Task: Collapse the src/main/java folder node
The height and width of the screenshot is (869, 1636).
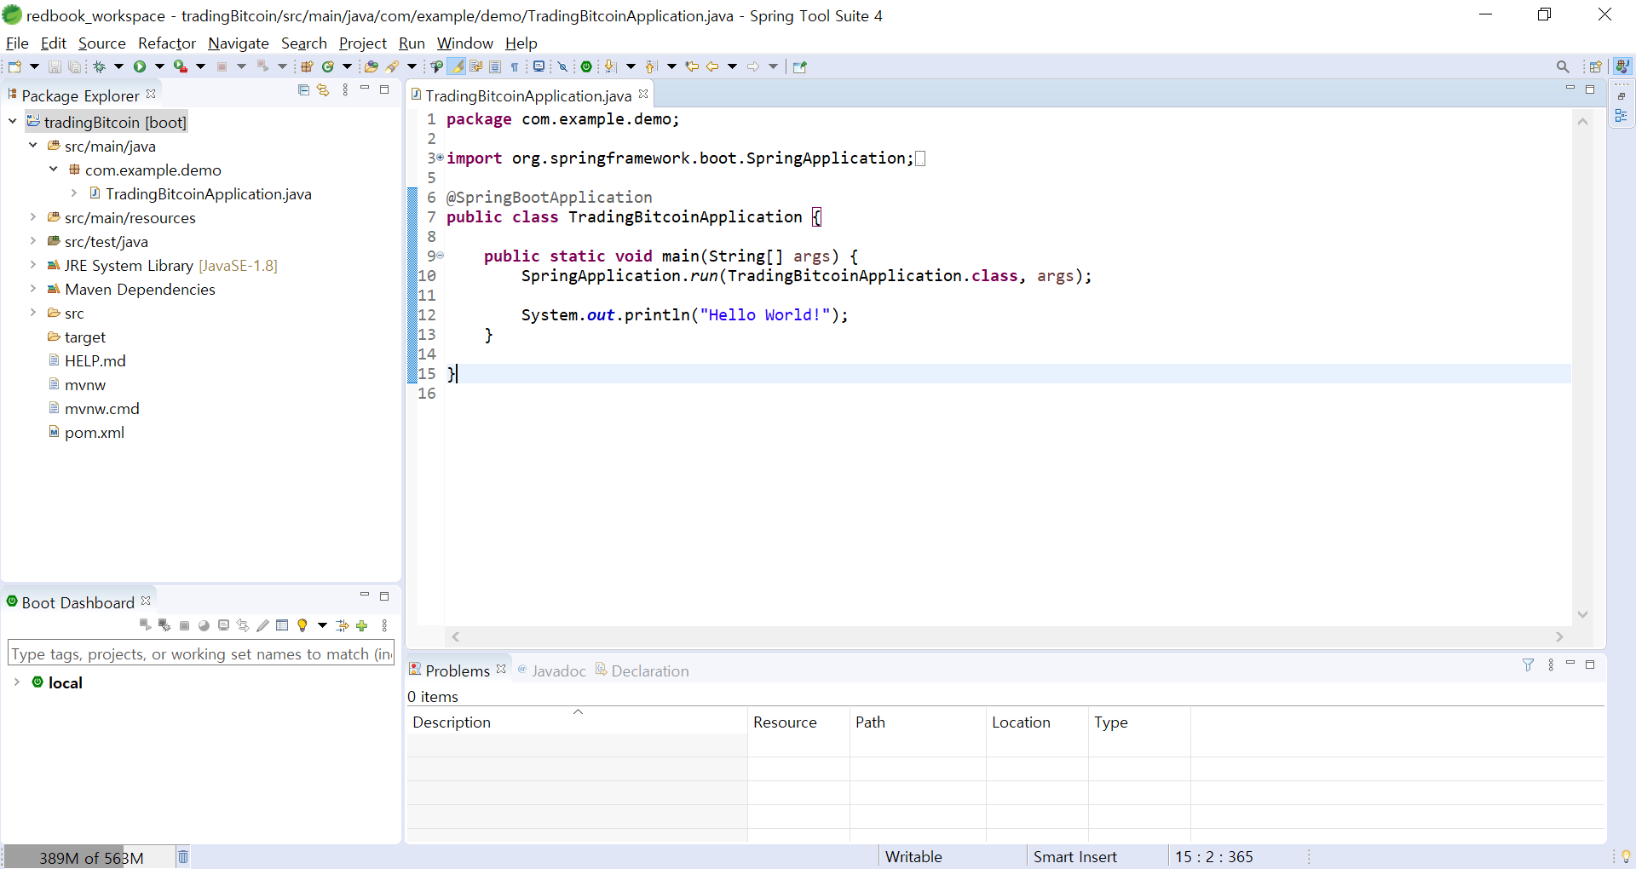Action: click(33, 146)
